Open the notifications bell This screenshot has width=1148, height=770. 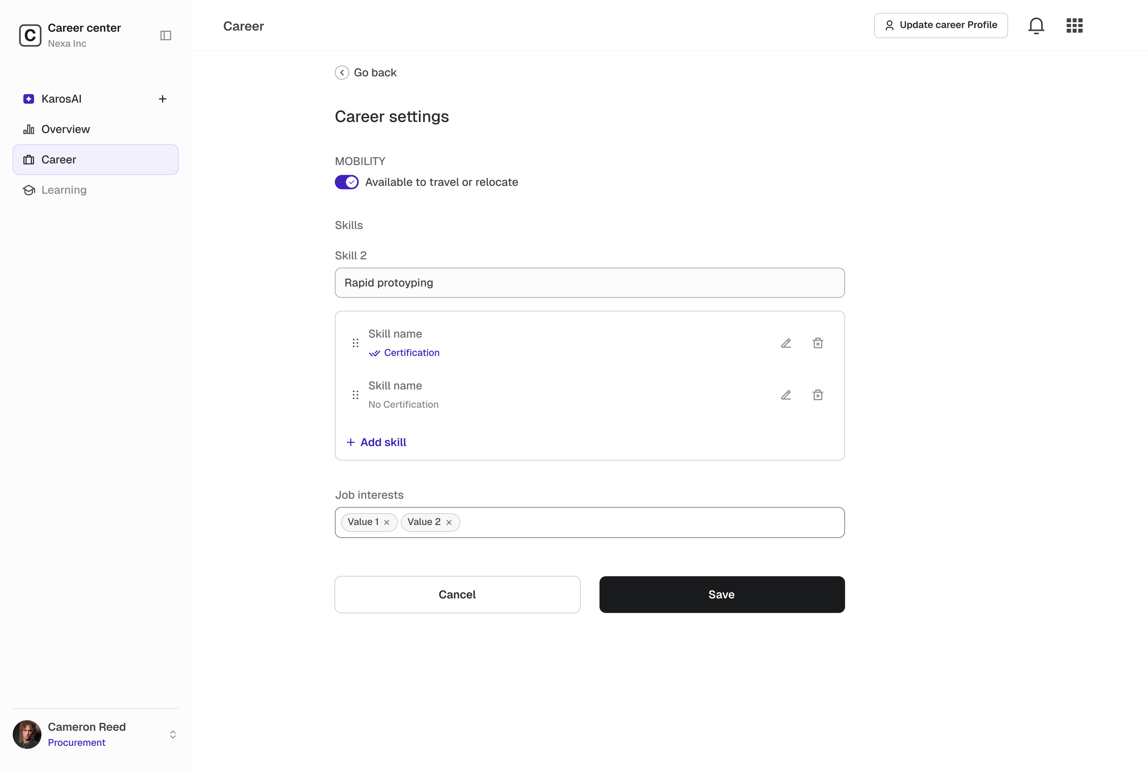pyautogui.click(x=1036, y=25)
